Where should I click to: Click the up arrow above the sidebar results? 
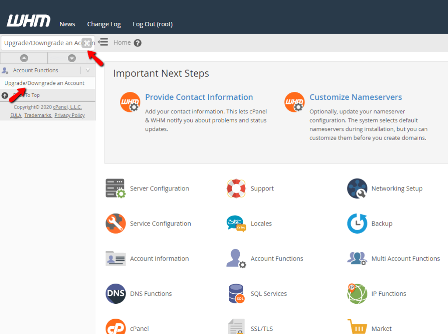click(x=24, y=58)
